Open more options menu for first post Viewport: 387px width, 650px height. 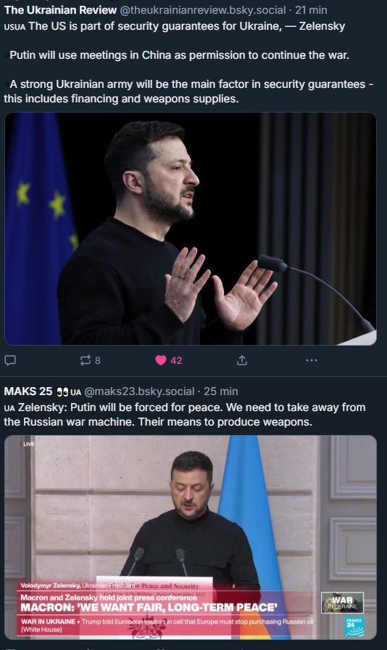point(312,360)
